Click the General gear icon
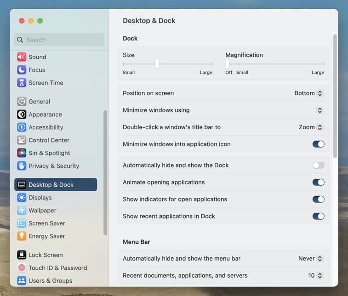The width and height of the screenshot is (348, 296). [x=22, y=102]
